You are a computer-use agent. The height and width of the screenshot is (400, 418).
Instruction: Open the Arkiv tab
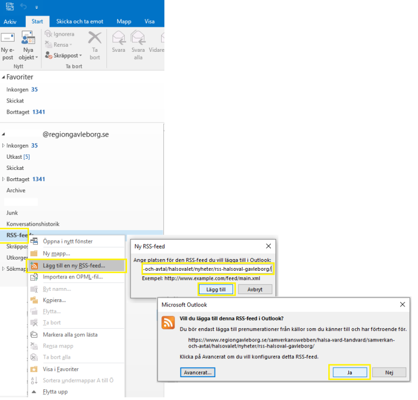(x=10, y=22)
